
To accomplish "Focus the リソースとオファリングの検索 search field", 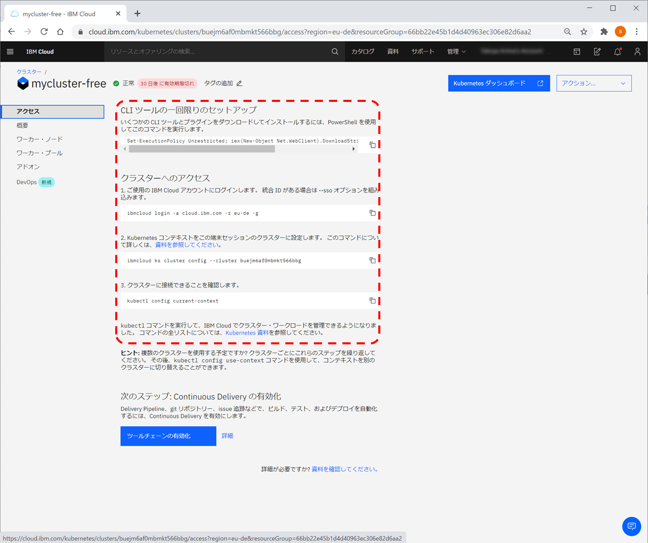I will [x=217, y=51].
